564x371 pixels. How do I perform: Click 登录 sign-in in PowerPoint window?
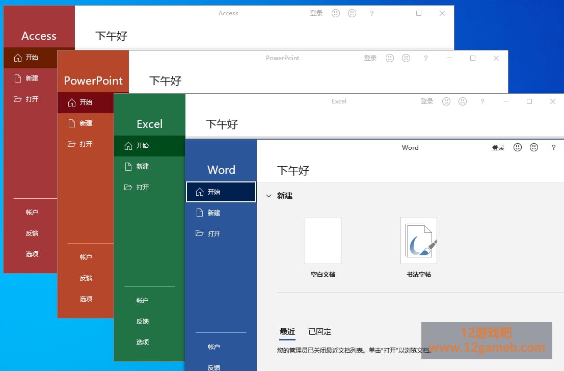pos(370,58)
